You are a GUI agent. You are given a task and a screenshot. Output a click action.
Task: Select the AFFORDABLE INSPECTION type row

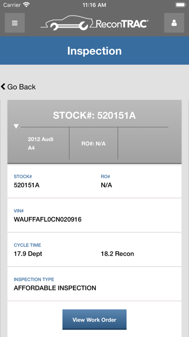tap(94, 284)
